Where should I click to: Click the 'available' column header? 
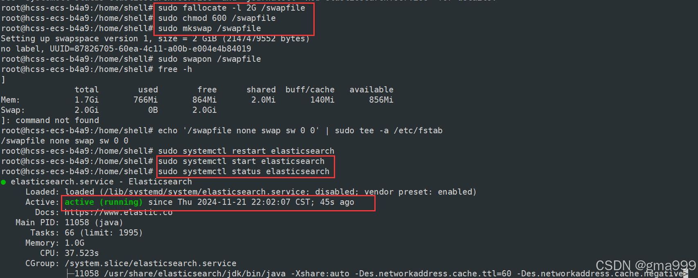coord(372,90)
